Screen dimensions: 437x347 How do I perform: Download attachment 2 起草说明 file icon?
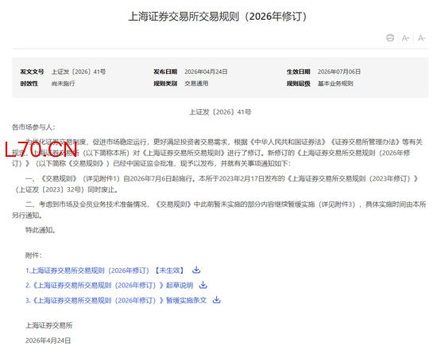[x=203, y=285]
